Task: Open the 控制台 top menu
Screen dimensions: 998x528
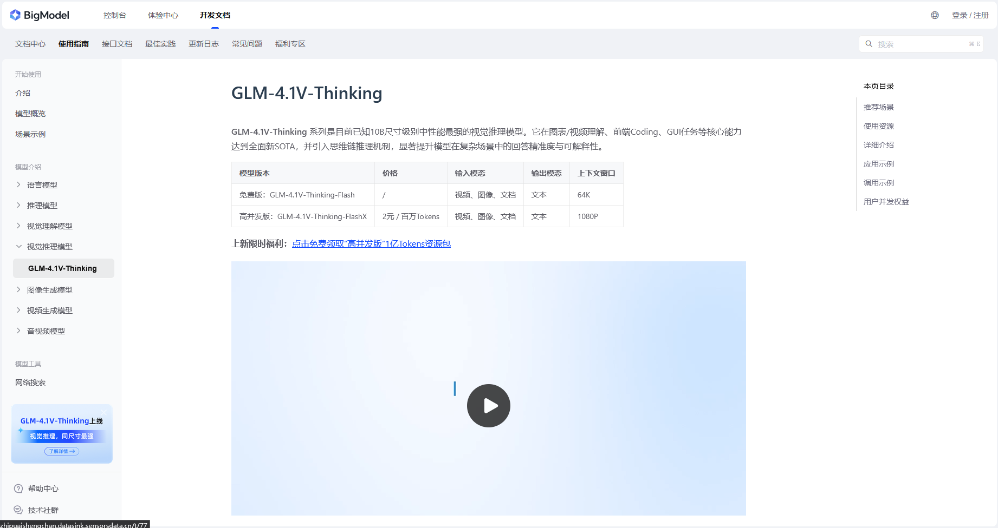Action: click(x=115, y=15)
